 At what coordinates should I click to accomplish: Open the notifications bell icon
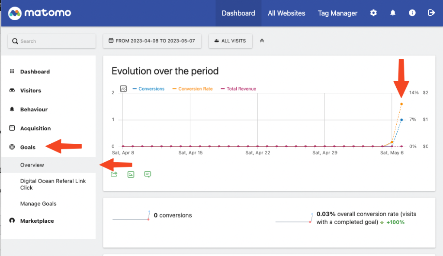point(393,13)
